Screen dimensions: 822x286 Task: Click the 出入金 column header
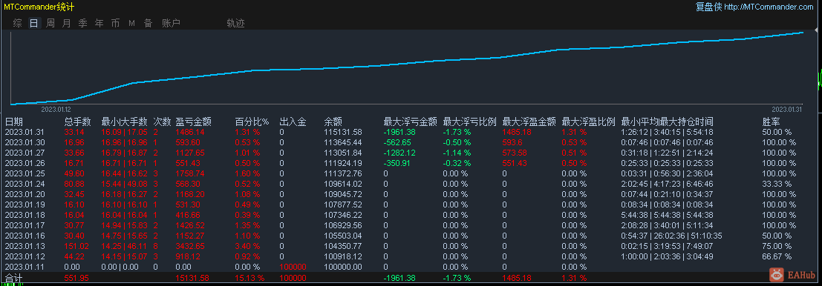pyautogui.click(x=293, y=122)
